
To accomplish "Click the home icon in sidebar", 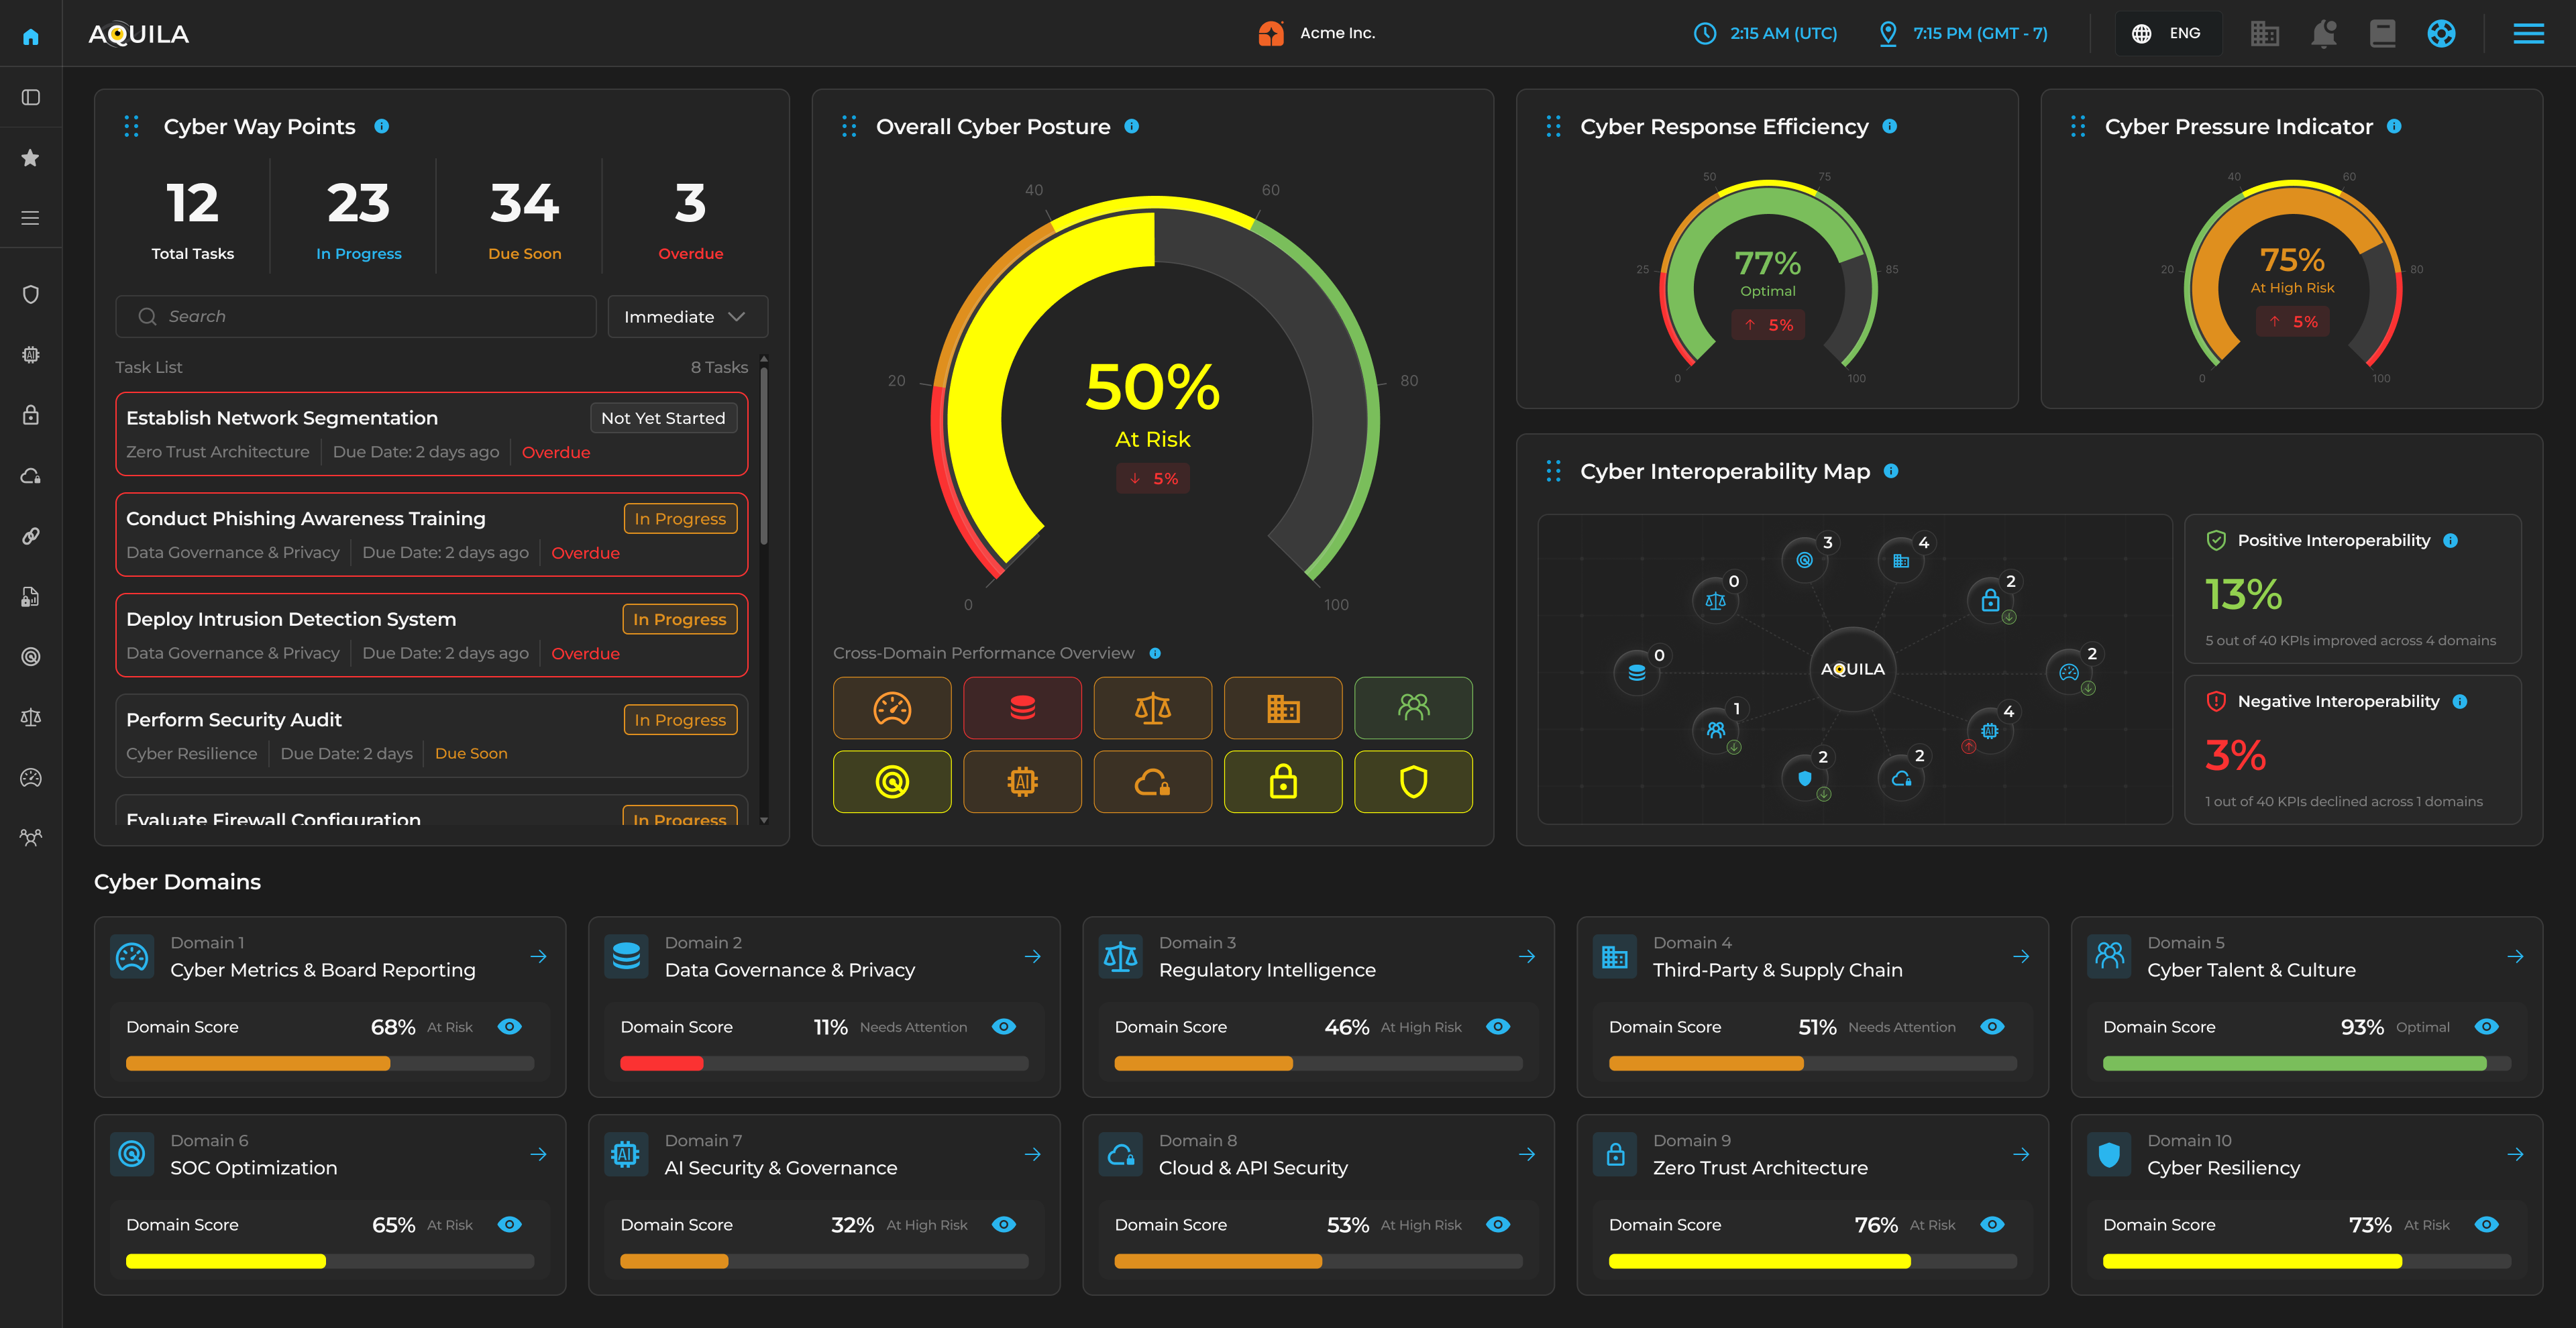I will [31, 36].
